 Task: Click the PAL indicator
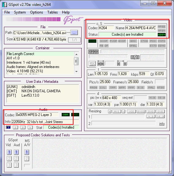point(151,87)
